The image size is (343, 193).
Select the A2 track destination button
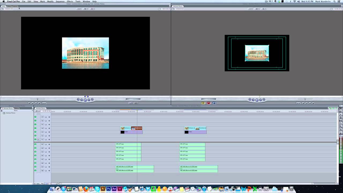[42, 148]
